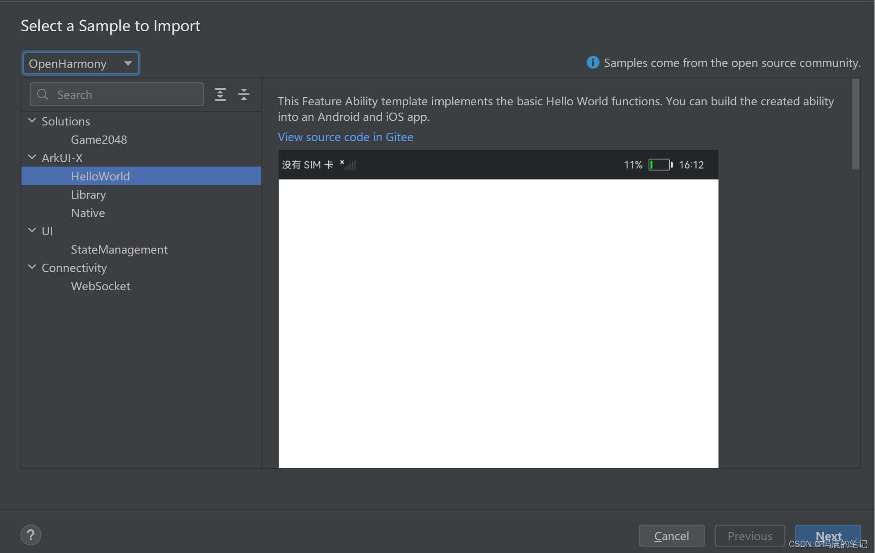The height and width of the screenshot is (553, 875).
Task: Click the Cancel button
Action: [x=671, y=536]
